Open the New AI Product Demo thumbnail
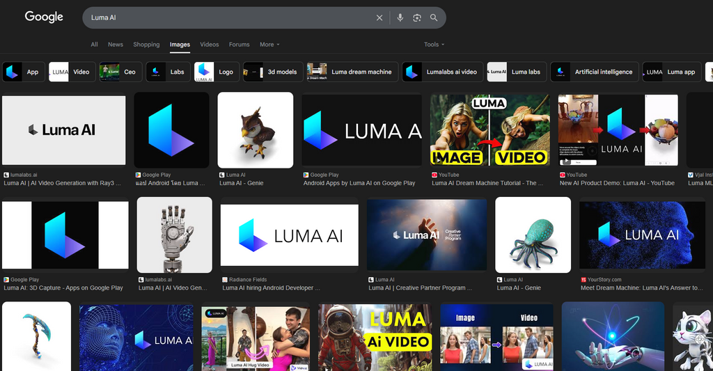The image size is (713, 371). pyautogui.click(x=618, y=130)
